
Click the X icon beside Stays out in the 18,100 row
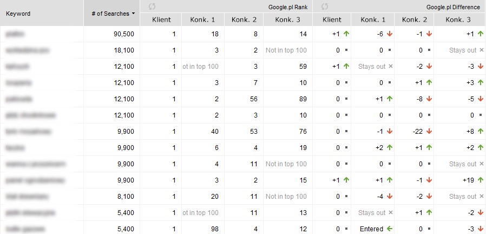point(481,50)
